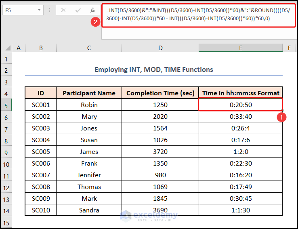298x229 pixels.
Task: Select row 1 header
Action: (x=6, y=59)
